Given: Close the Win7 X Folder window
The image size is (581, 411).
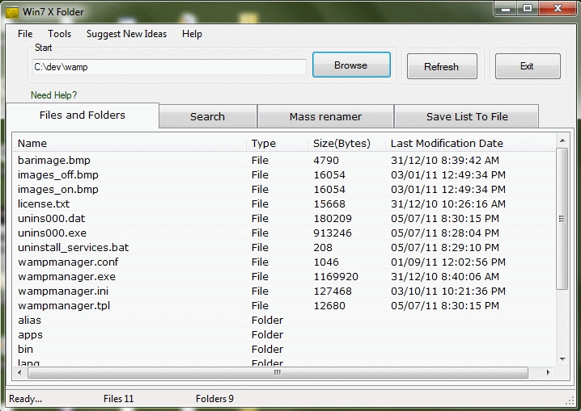Looking at the screenshot, I should (x=558, y=9).
